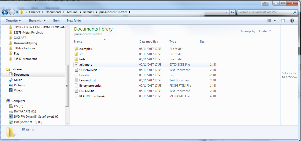Click the New folder button
Viewport: 301px width, 141px height.
coord(74,21)
